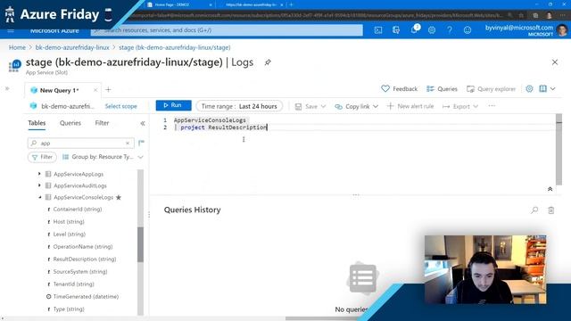Image resolution: width=571 pixels, height=321 pixels.
Task: Delete the Queries History with trash icon
Action: pos(551,210)
